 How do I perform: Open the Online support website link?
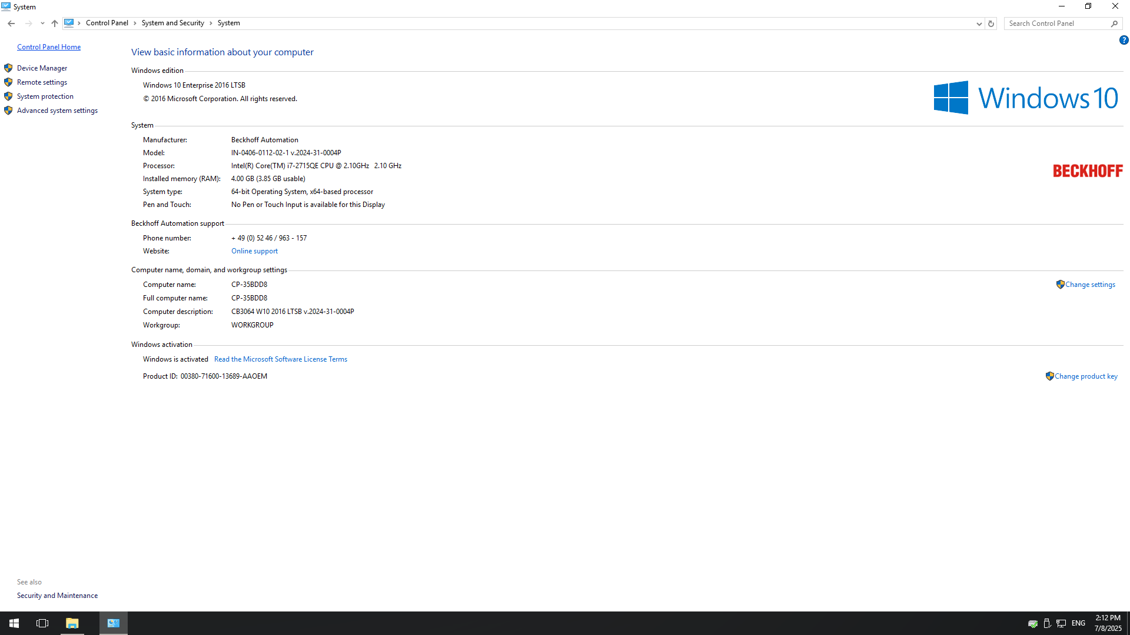(254, 251)
